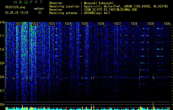
Task: Click the kHz axis unit label
Action: tap(2, 22)
